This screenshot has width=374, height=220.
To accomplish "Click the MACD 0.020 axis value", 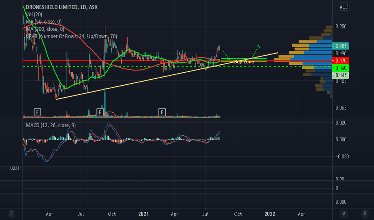I will click(341, 123).
